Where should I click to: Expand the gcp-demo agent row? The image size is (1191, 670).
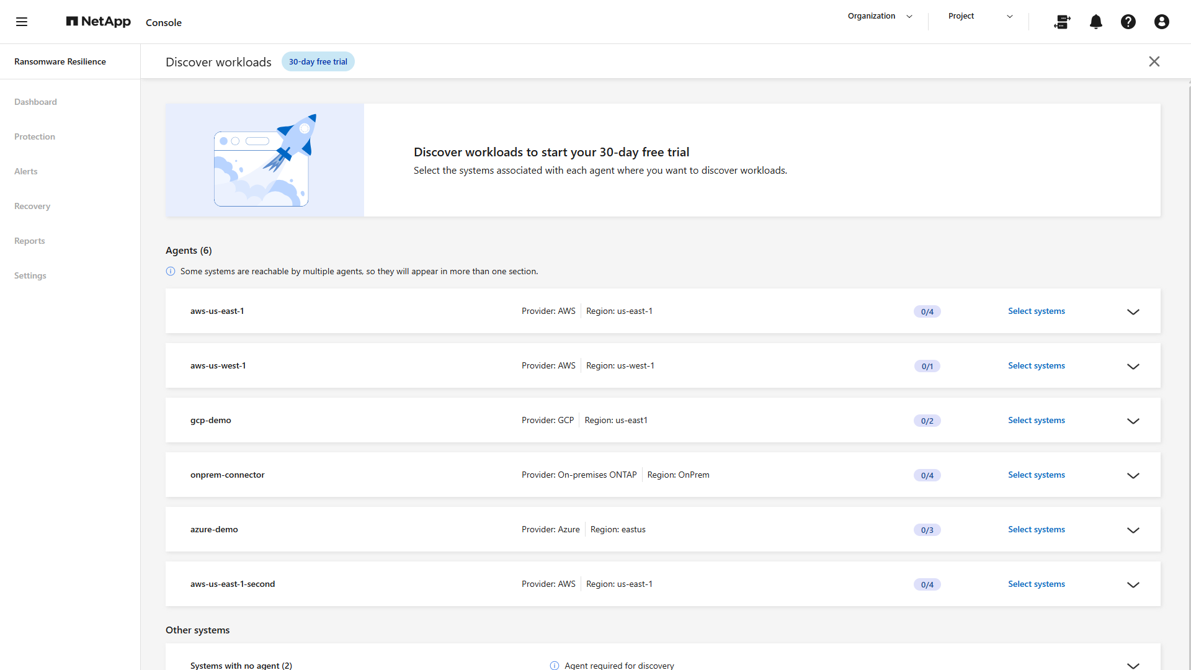(1133, 421)
